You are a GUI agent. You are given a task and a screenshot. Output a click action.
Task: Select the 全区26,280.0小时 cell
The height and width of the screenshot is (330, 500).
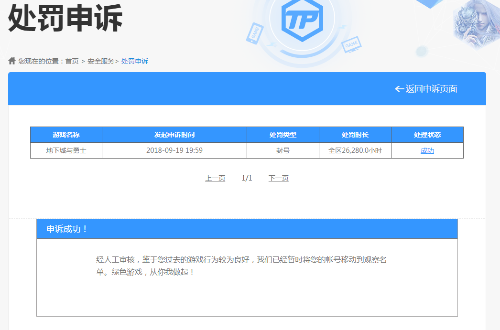tap(355, 150)
